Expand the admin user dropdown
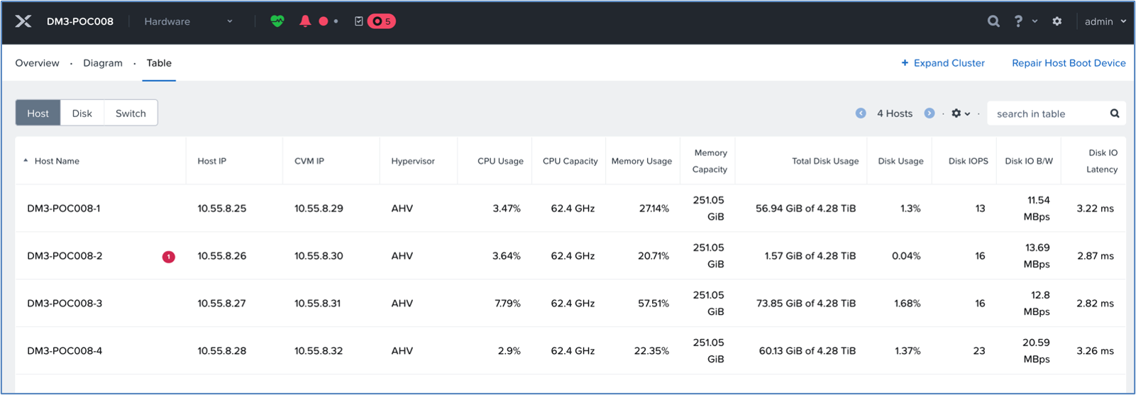The width and height of the screenshot is (1136, 395). point(1105,21)
